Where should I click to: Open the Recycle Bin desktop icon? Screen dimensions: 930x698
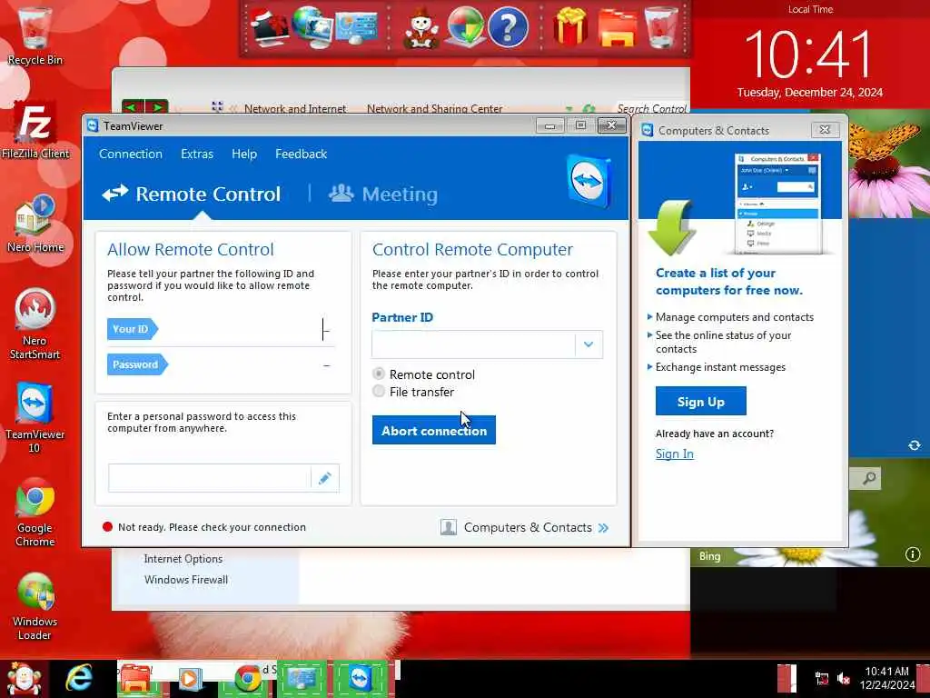tap(35, 35)
